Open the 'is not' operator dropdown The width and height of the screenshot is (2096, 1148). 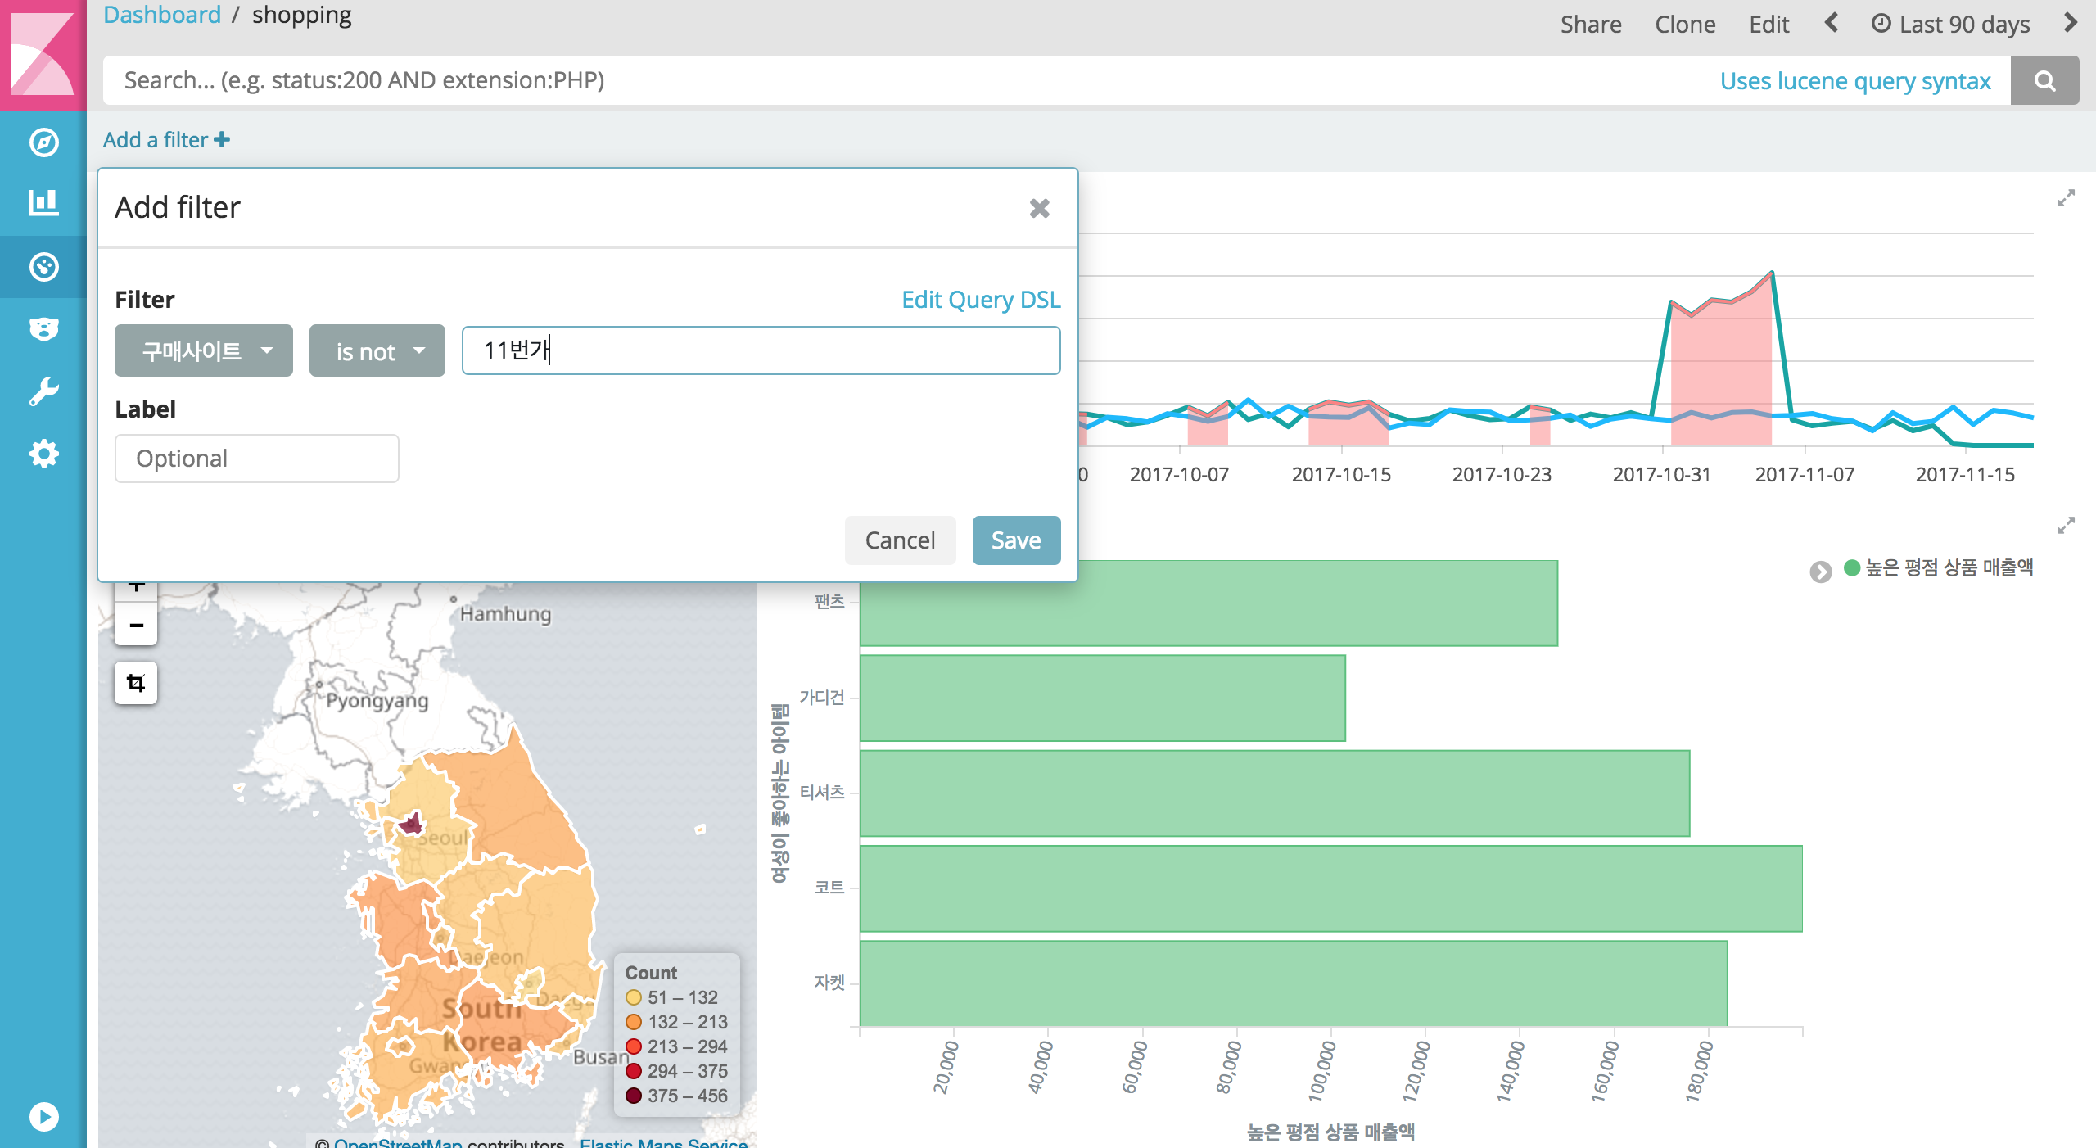click(x=377, y=351)
